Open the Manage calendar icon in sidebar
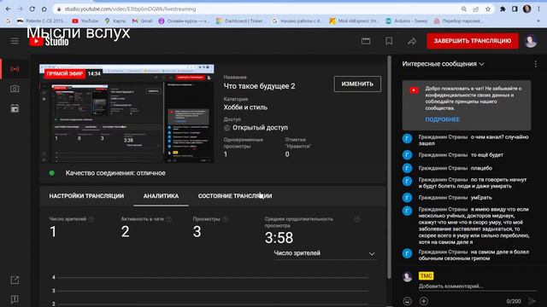547x307 pixels. pyautogui.click(x=15, y=108)
